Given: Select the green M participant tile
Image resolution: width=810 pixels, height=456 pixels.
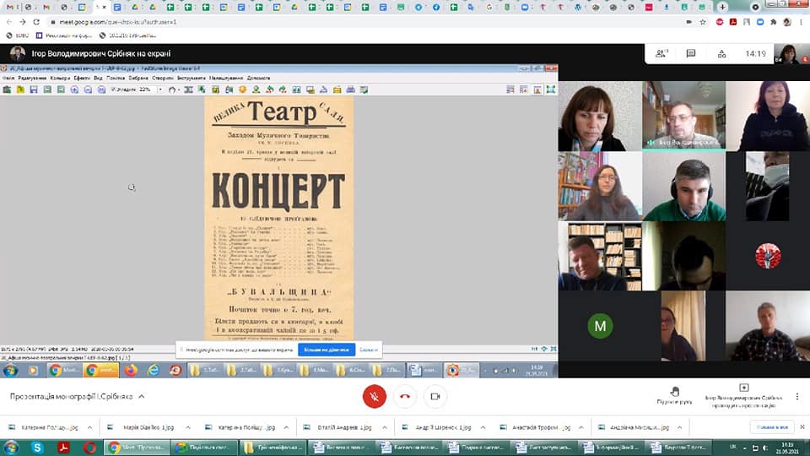Looking at the screenshot, I should [x=600, y=326].
